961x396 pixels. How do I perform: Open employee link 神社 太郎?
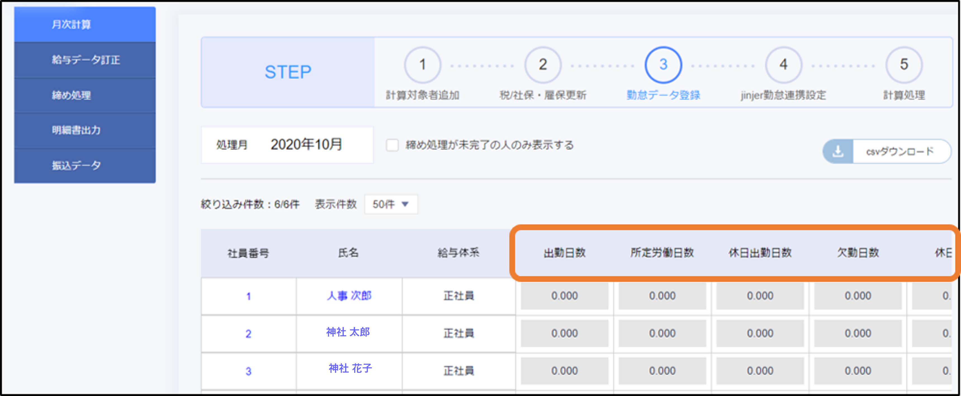pos(348,332)
